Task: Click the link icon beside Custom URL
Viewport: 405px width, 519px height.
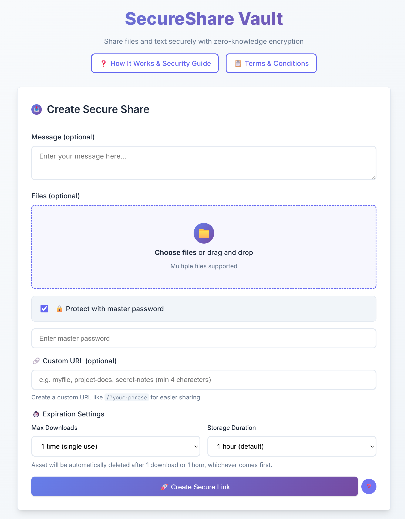Action: [36, 361]
